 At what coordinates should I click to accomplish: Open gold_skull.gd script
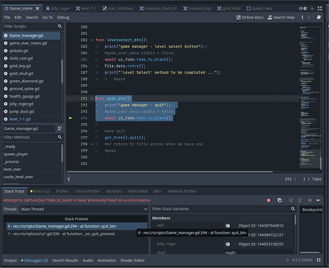pyautogui.click(x=32, y=73)
